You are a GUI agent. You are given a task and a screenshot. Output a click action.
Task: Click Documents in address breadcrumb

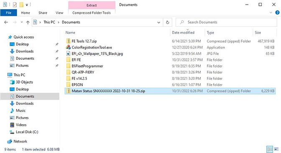pyautogui.click(x=71, y=22)
